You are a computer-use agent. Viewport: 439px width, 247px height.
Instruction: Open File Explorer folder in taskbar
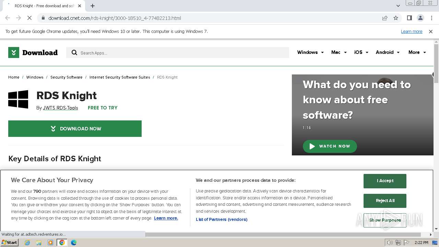[39, 243]
